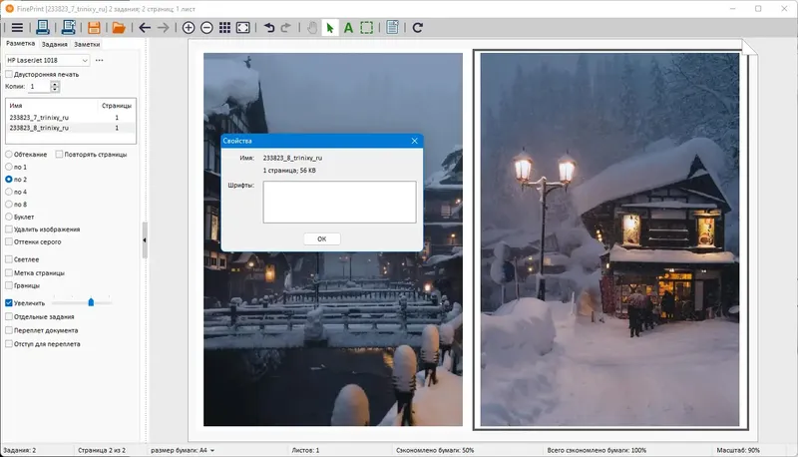Select the green pointer tool
This screenshot has width=798, height=457.
point(330,28)
